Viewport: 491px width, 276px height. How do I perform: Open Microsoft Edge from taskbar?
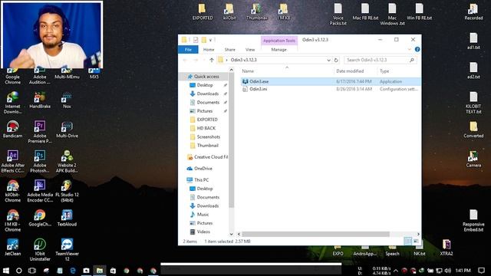pyautogui.click(x=73, y=271)
